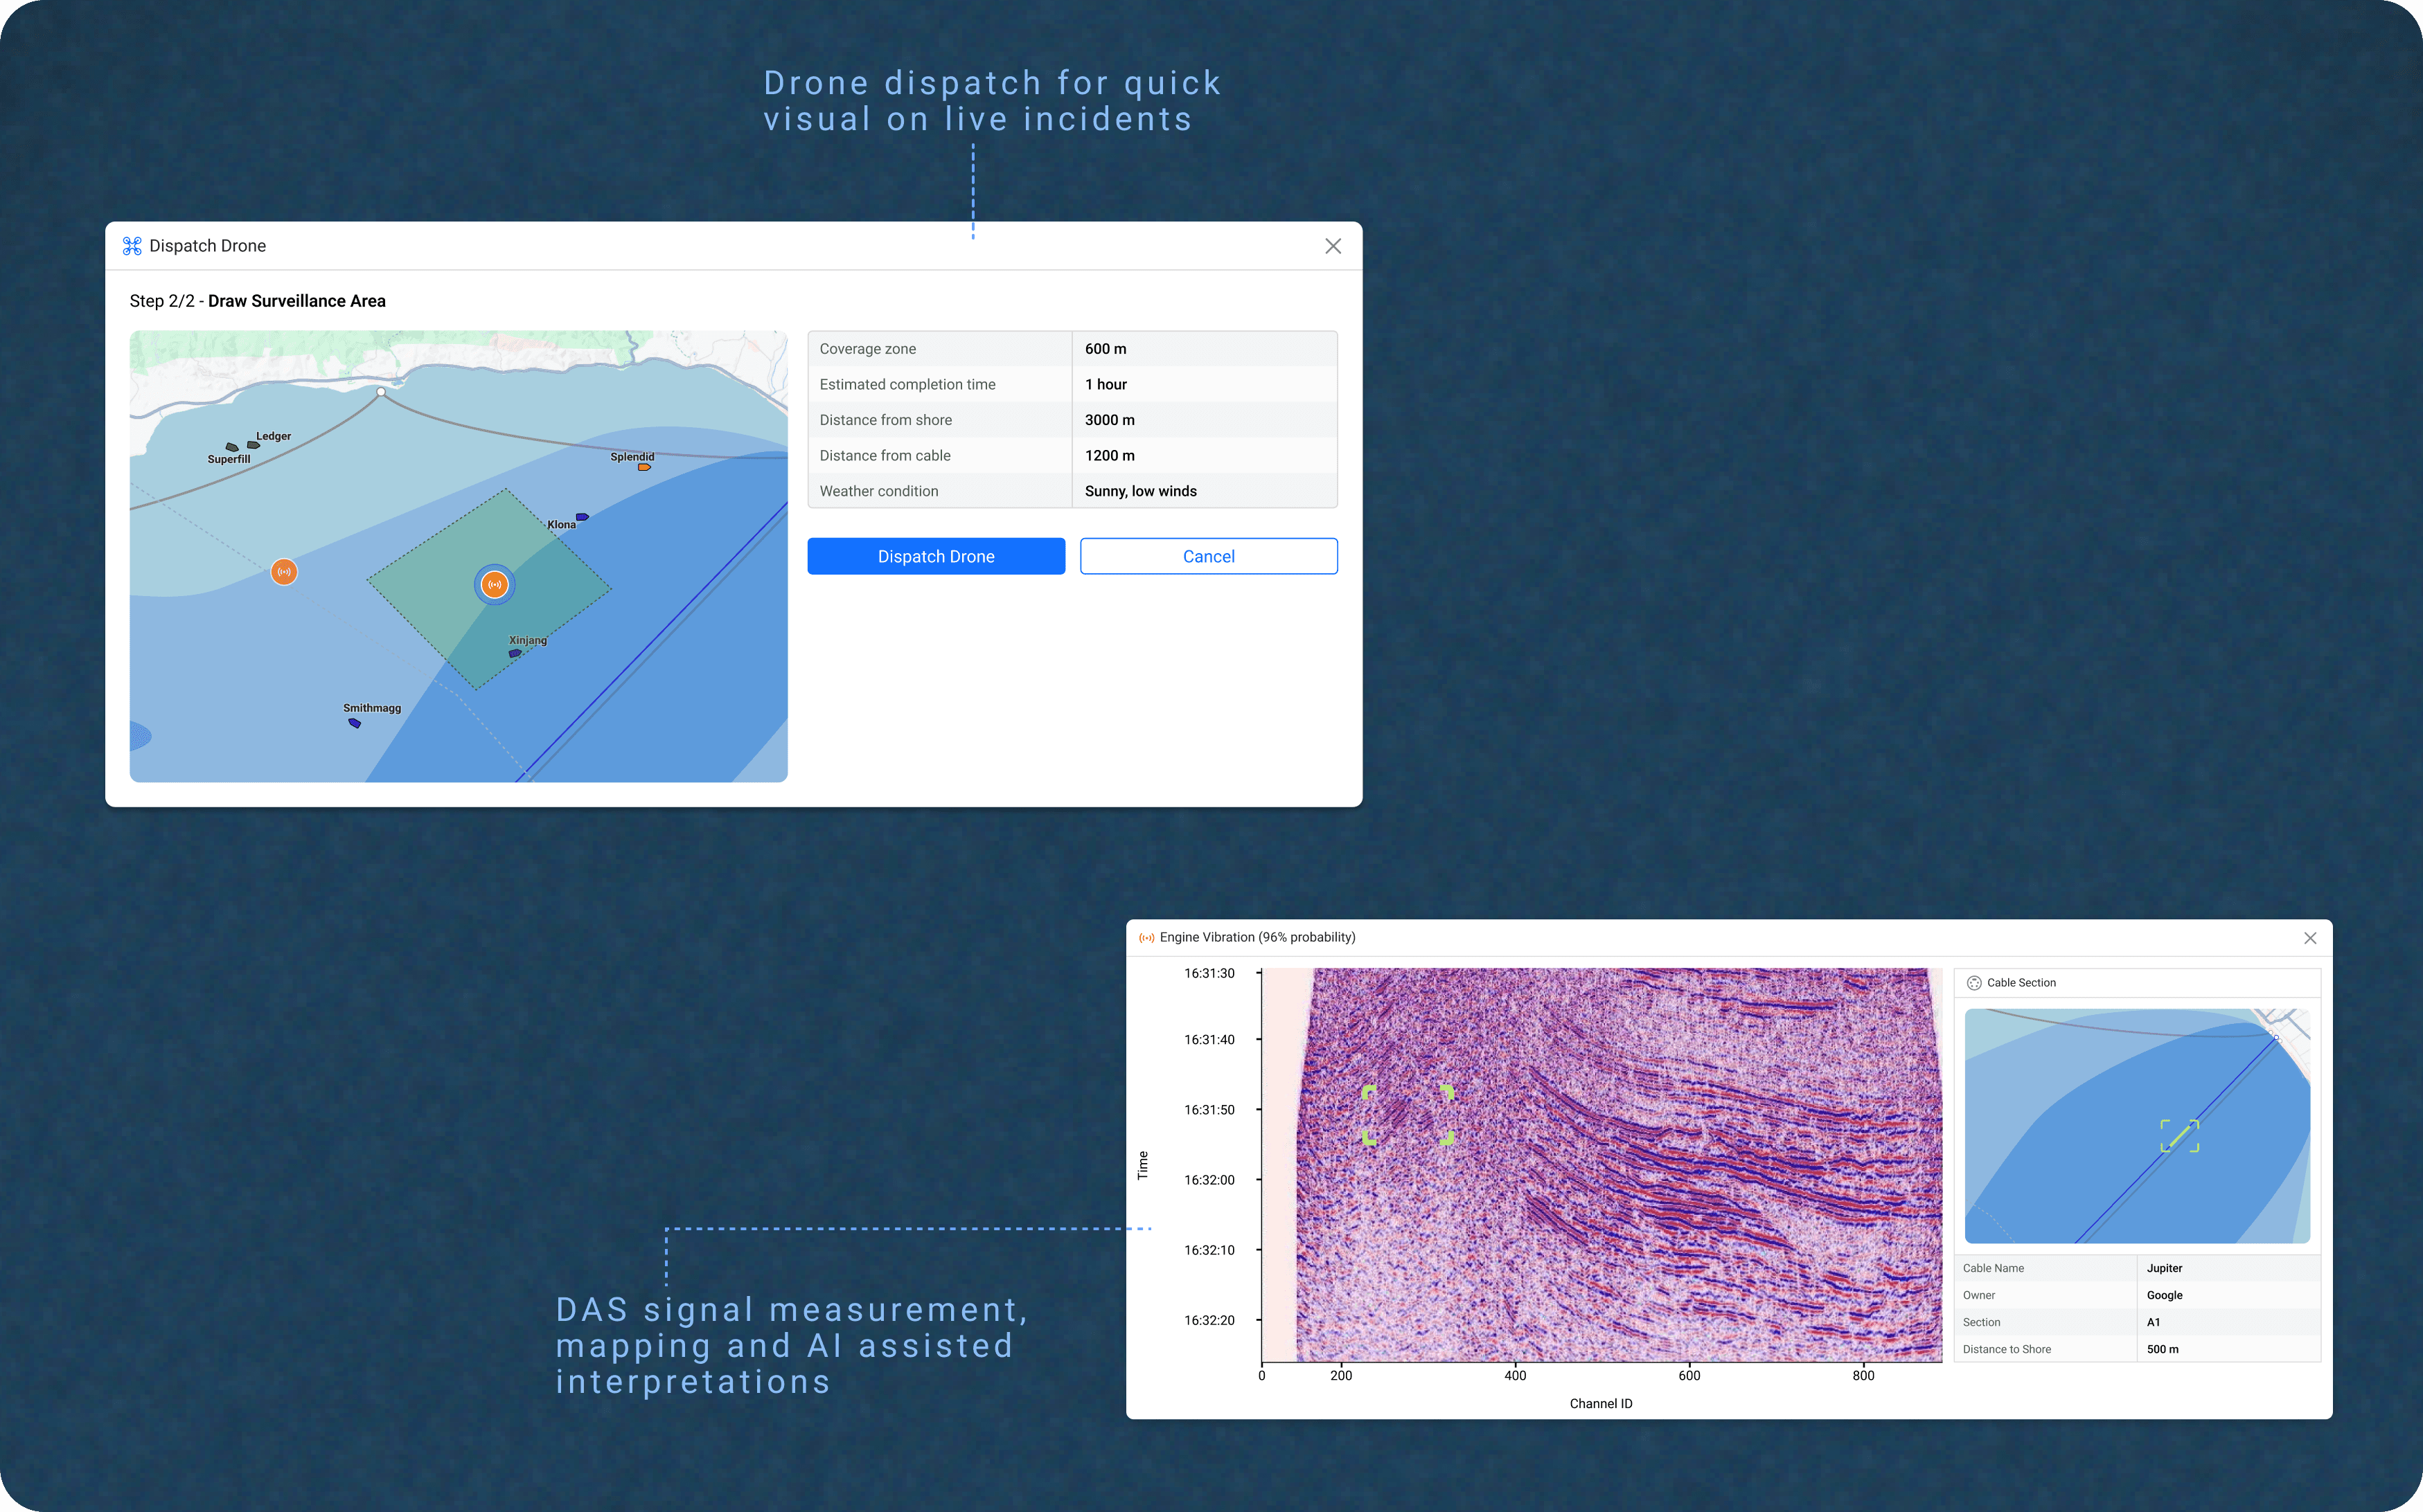
Task: Click the Cable Section panel icon
Action: click(1974, 983)
